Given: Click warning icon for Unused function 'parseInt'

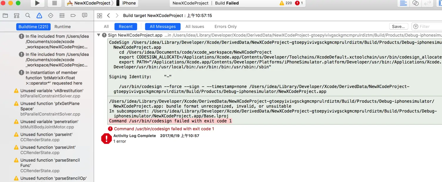Looking at the screenshot, I should (x=16, y=134).
